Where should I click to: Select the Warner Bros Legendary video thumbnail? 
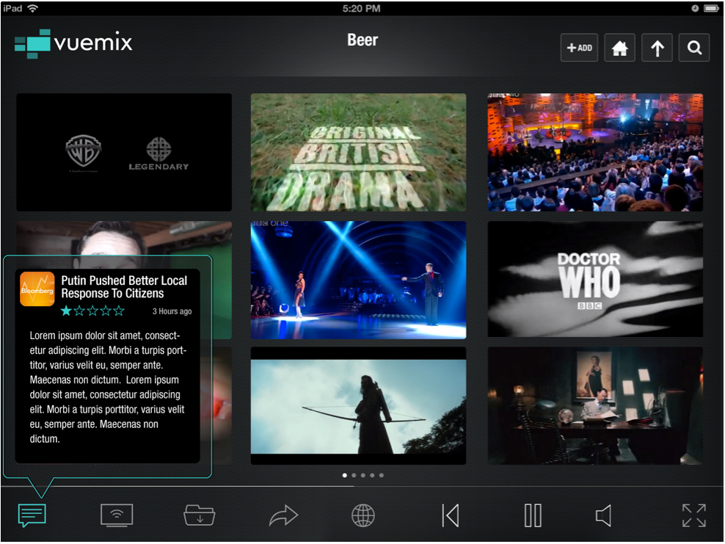point(124,152)
